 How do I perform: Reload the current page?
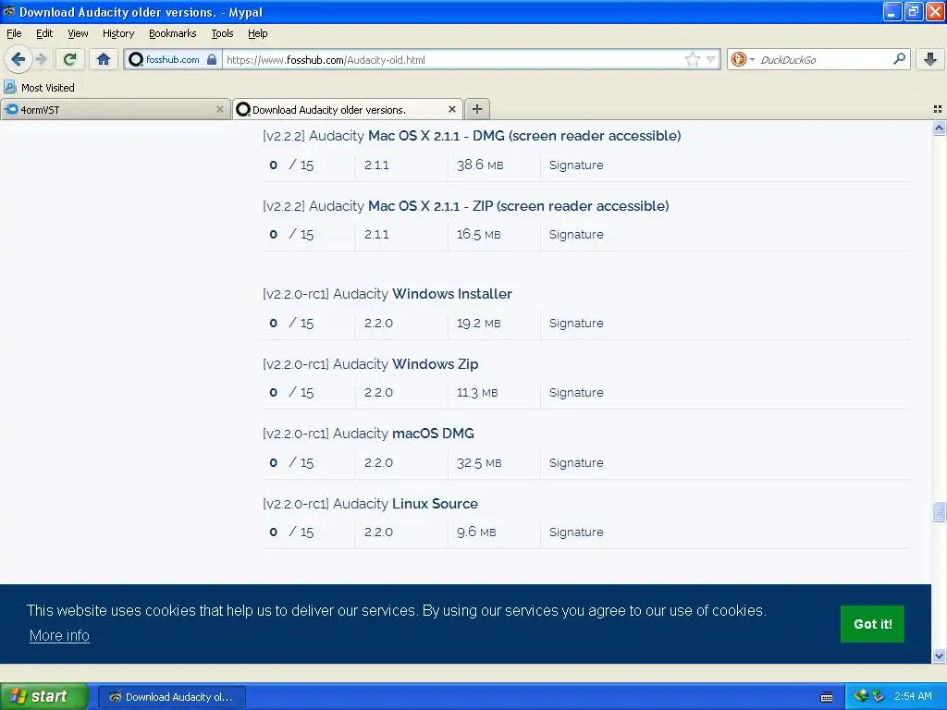[70, 59]
